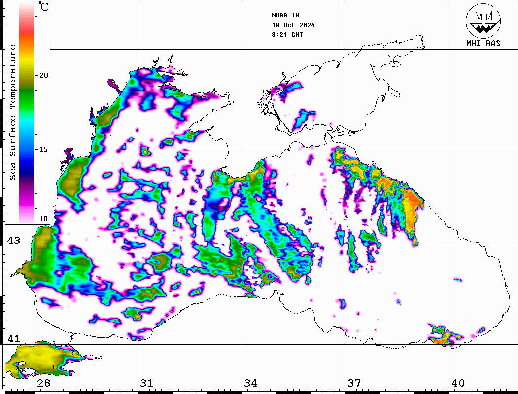Screen dimensions: 518x394
Task: Click longitude label 31
Action: (x=147, y=383)
